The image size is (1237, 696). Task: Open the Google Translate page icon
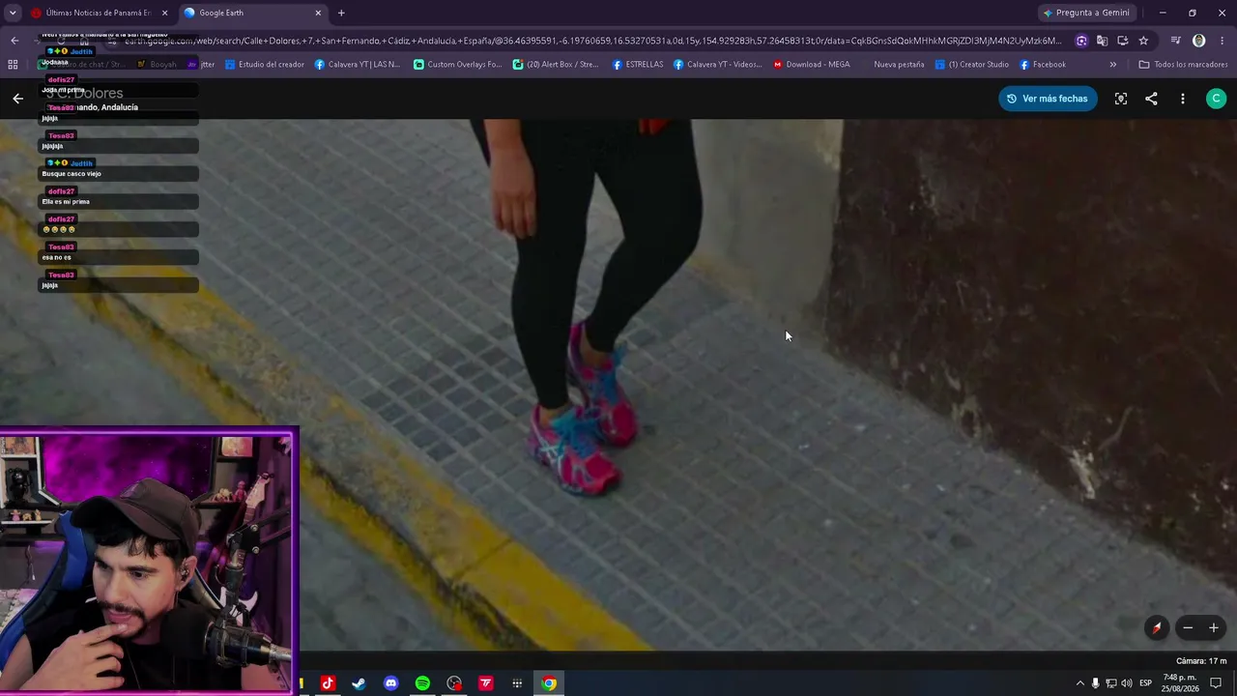click(1102, 41)
